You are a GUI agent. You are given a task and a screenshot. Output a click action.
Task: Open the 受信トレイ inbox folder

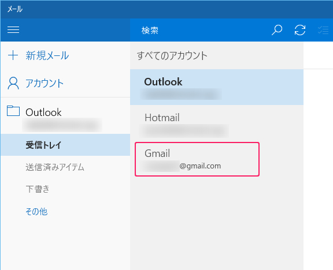(x=65, y=145)
